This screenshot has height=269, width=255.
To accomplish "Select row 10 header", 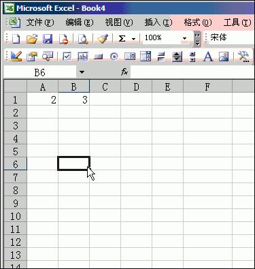I will coord(16,216).
